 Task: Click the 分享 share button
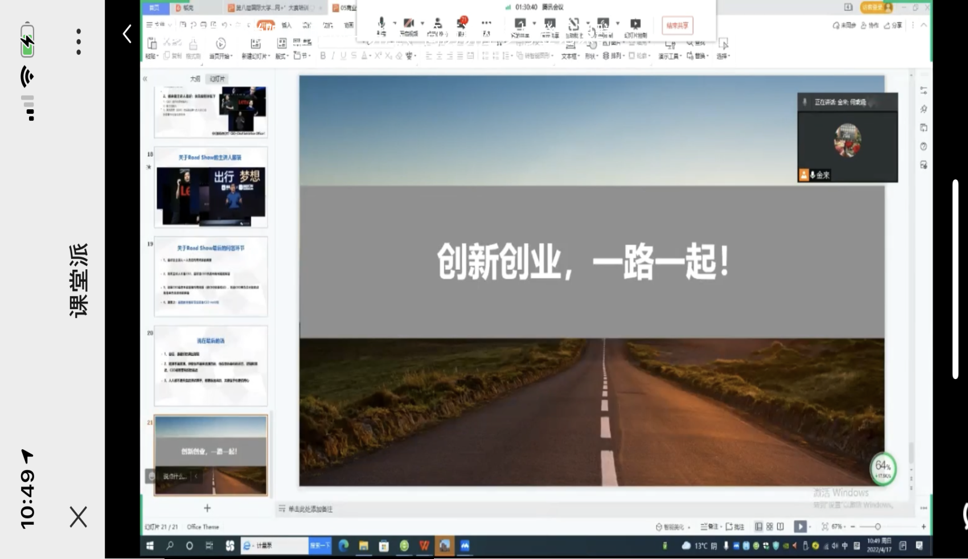pos(893,26)
